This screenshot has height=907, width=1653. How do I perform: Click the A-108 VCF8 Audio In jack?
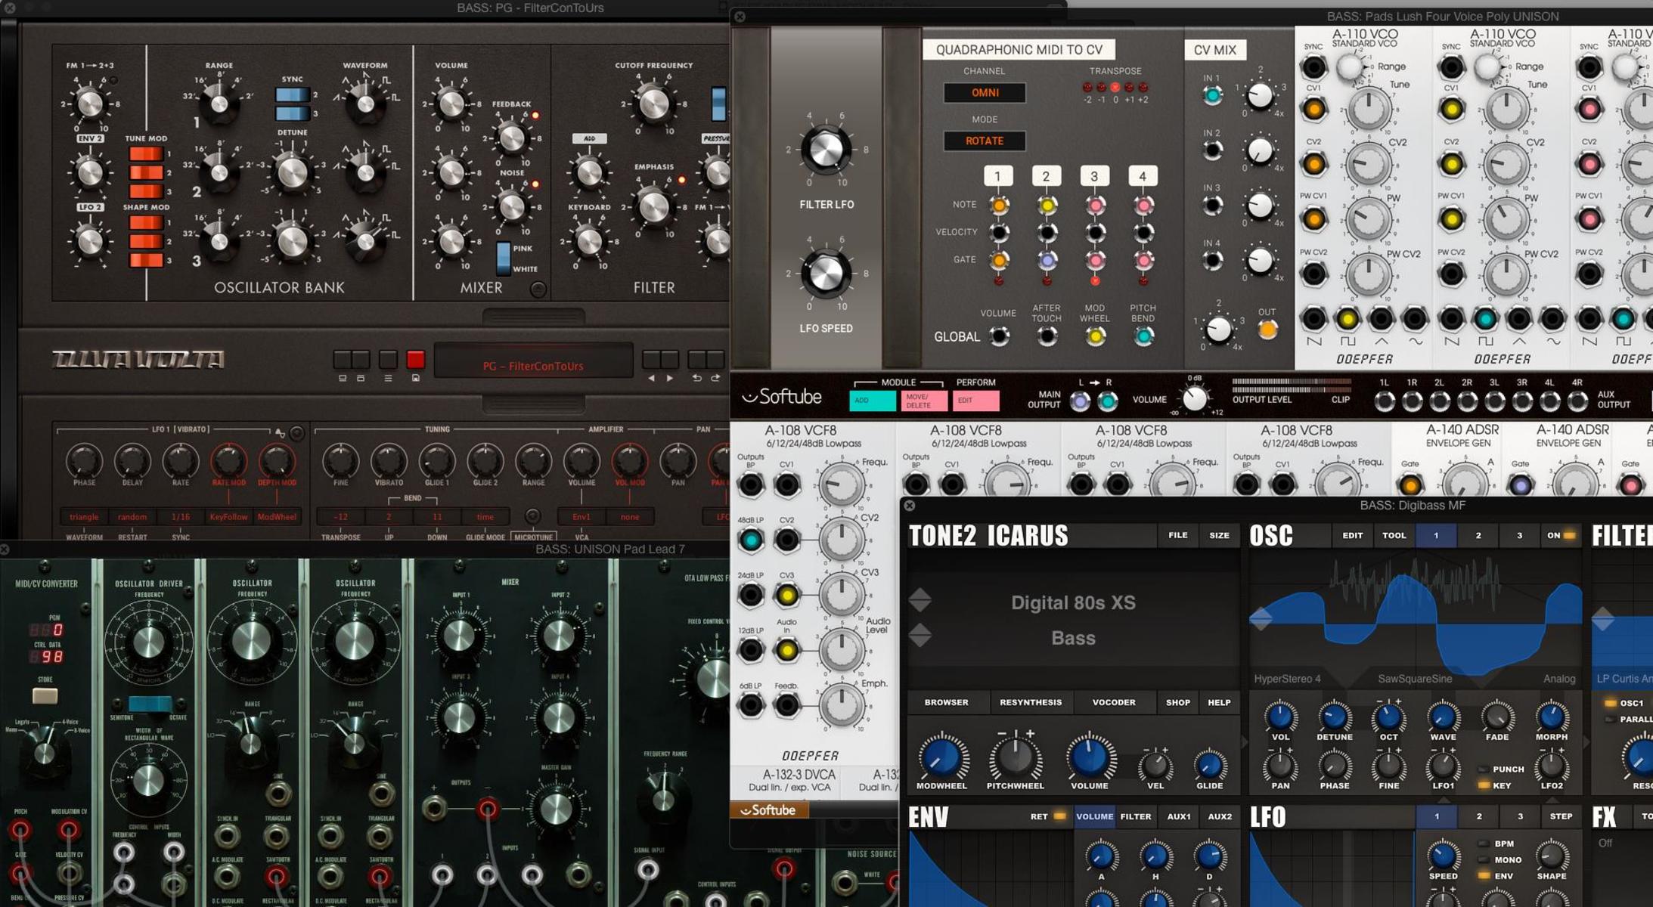[787, 650]
